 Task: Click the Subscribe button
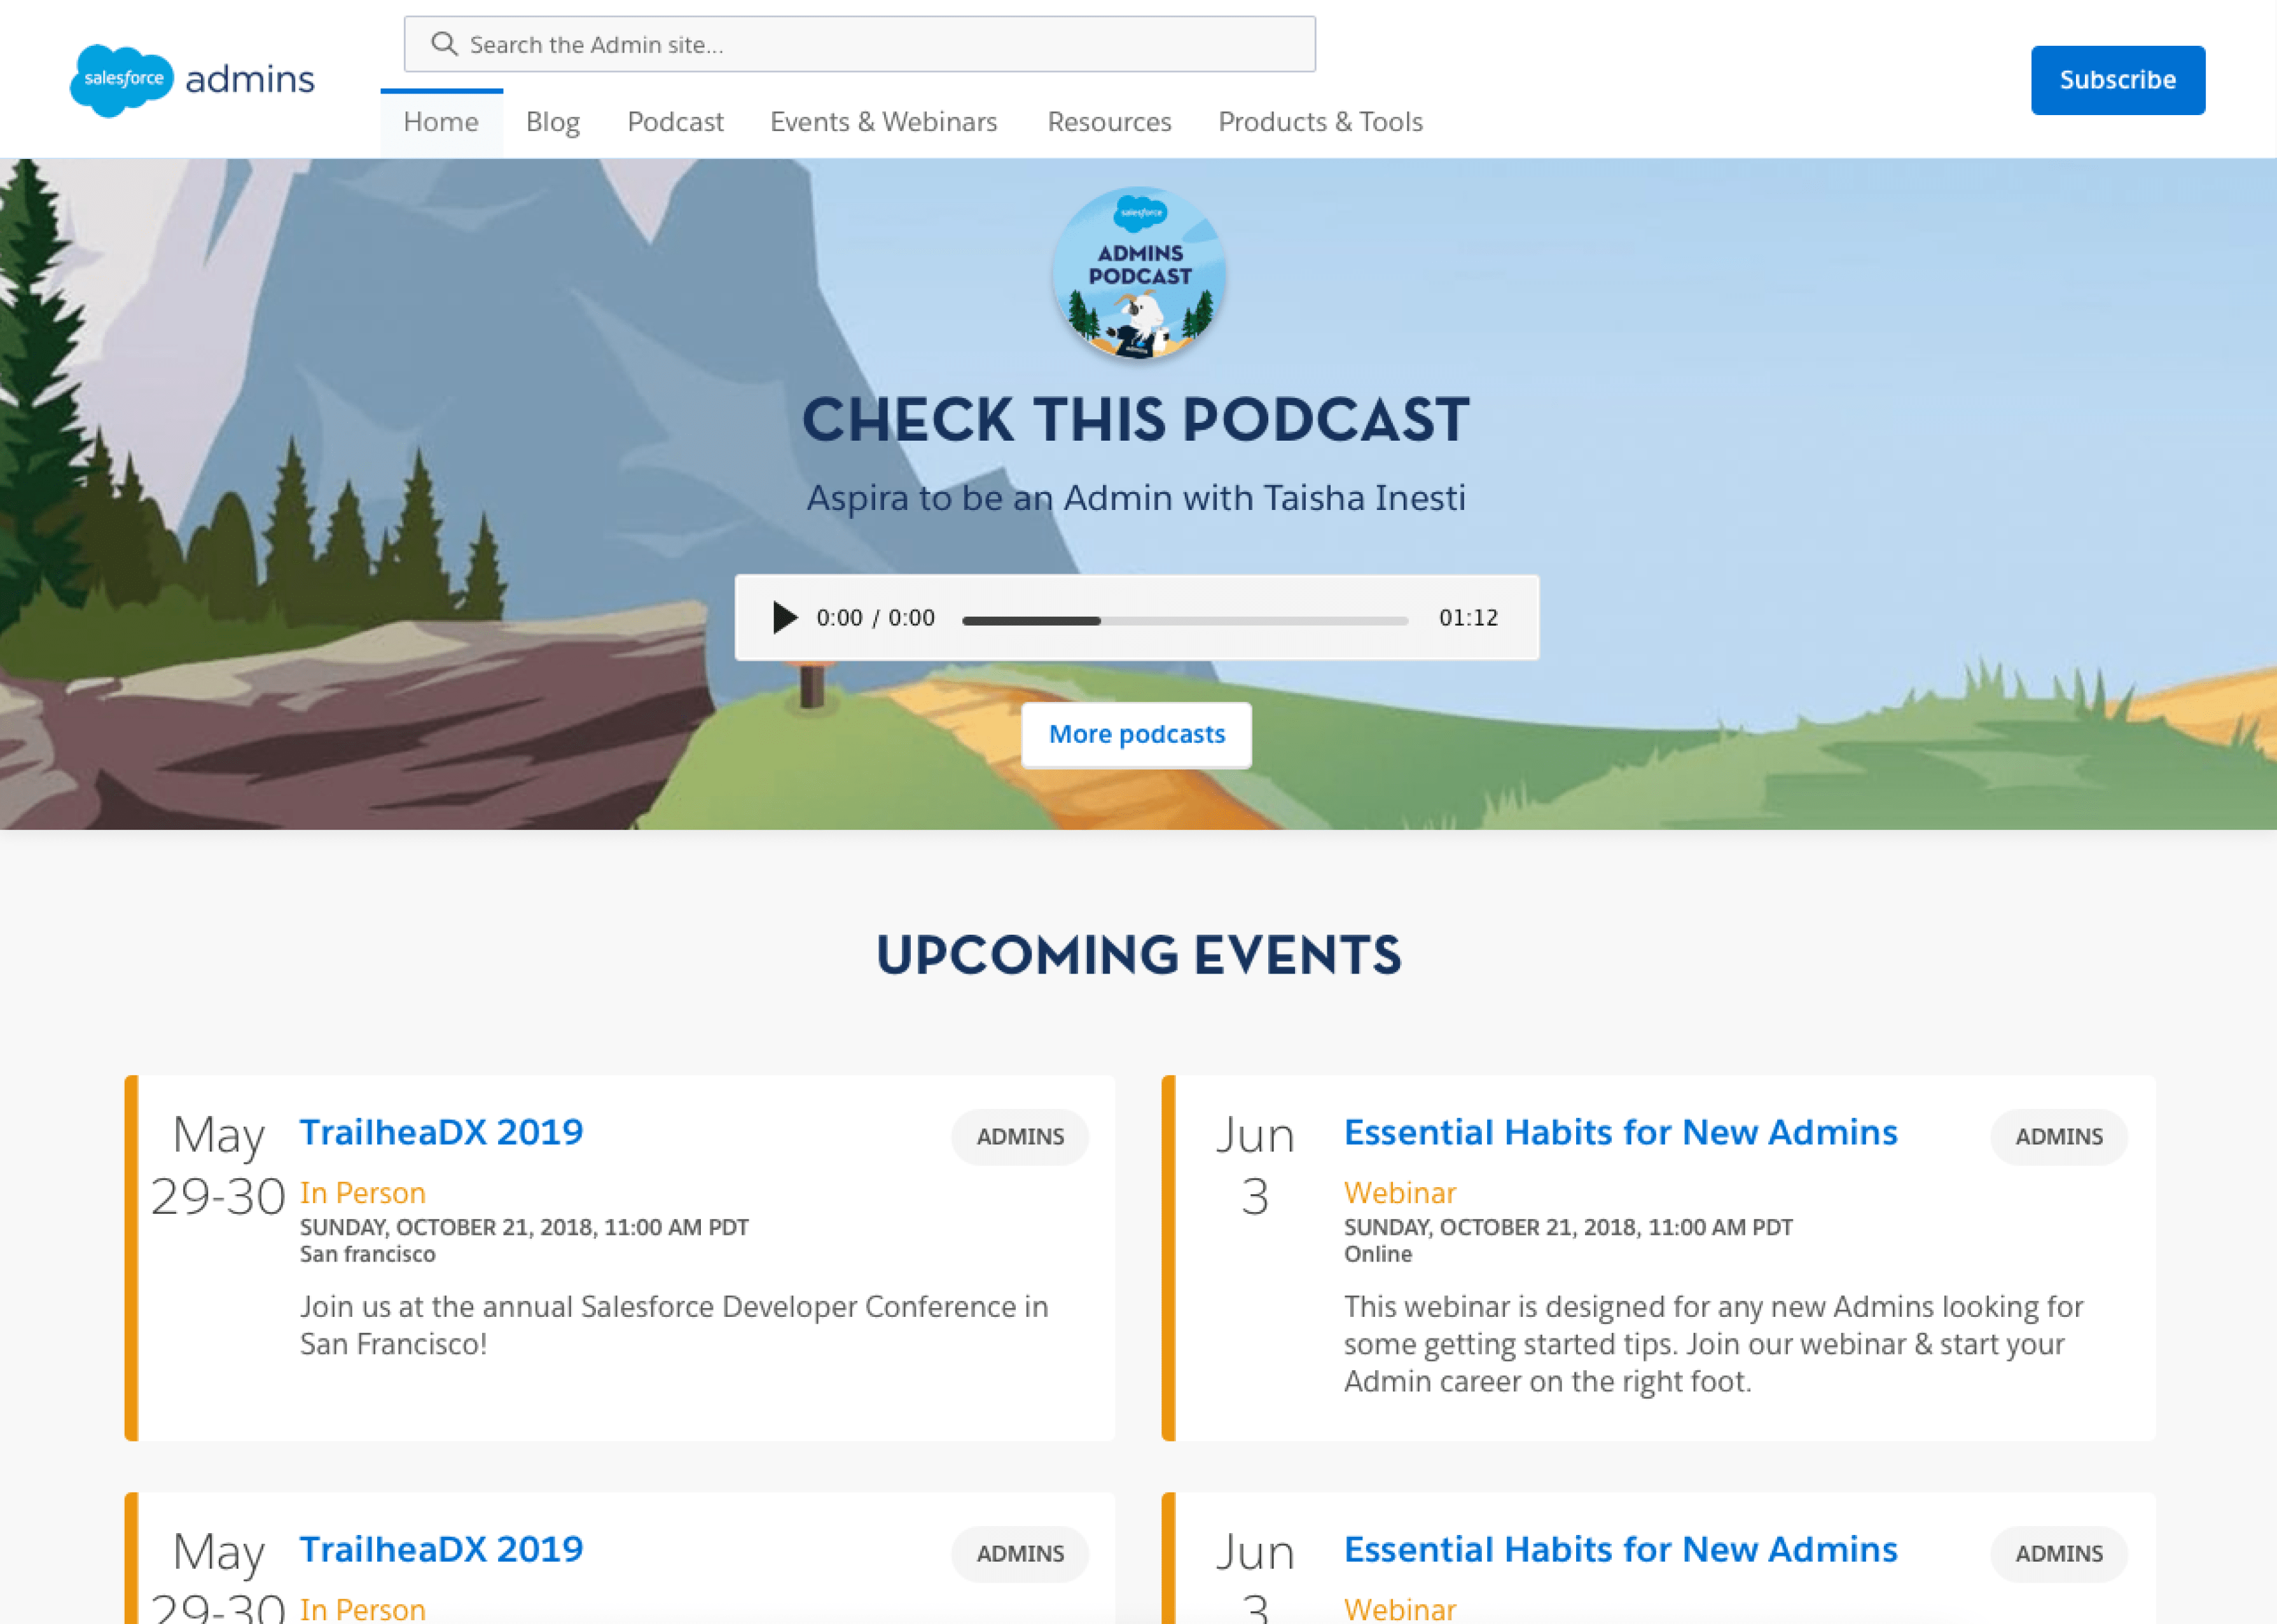pyautogui.click(x=2118, y=80)
